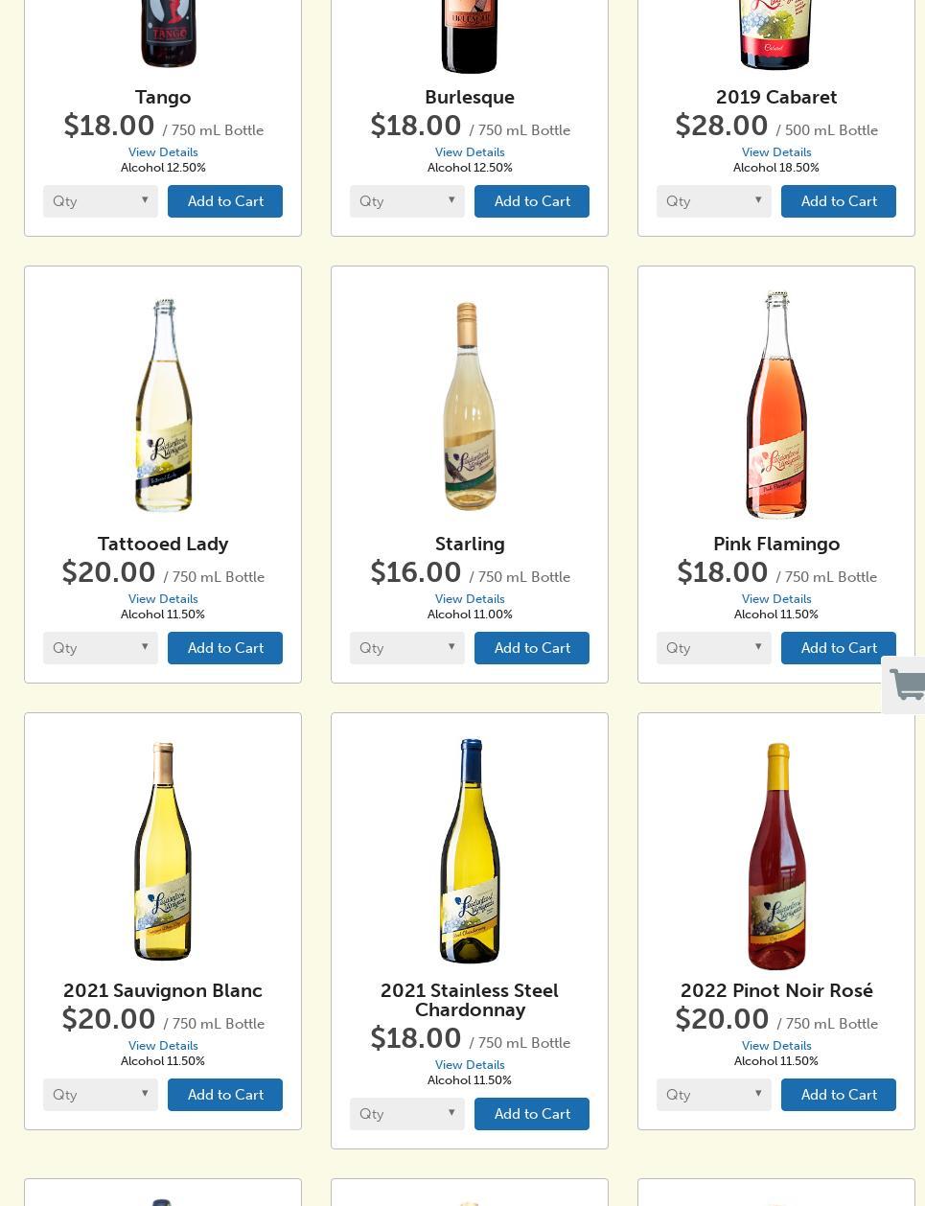Add Tattooed Lady to the cart

click(x=225, y=648)
